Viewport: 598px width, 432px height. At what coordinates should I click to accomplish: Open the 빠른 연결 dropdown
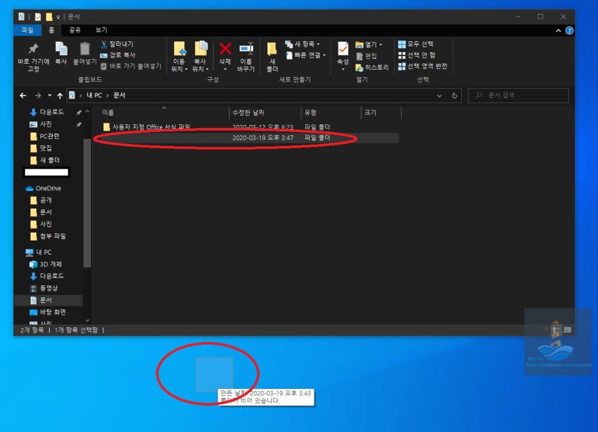tap(306, 55)
